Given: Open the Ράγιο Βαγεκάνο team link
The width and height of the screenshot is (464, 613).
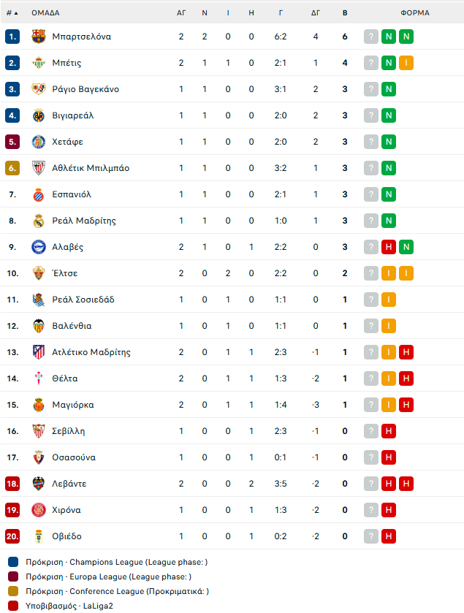Looking at the screenshot, I should [85, 89].
